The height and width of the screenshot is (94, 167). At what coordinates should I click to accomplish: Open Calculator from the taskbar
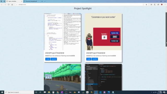[53, 92]
